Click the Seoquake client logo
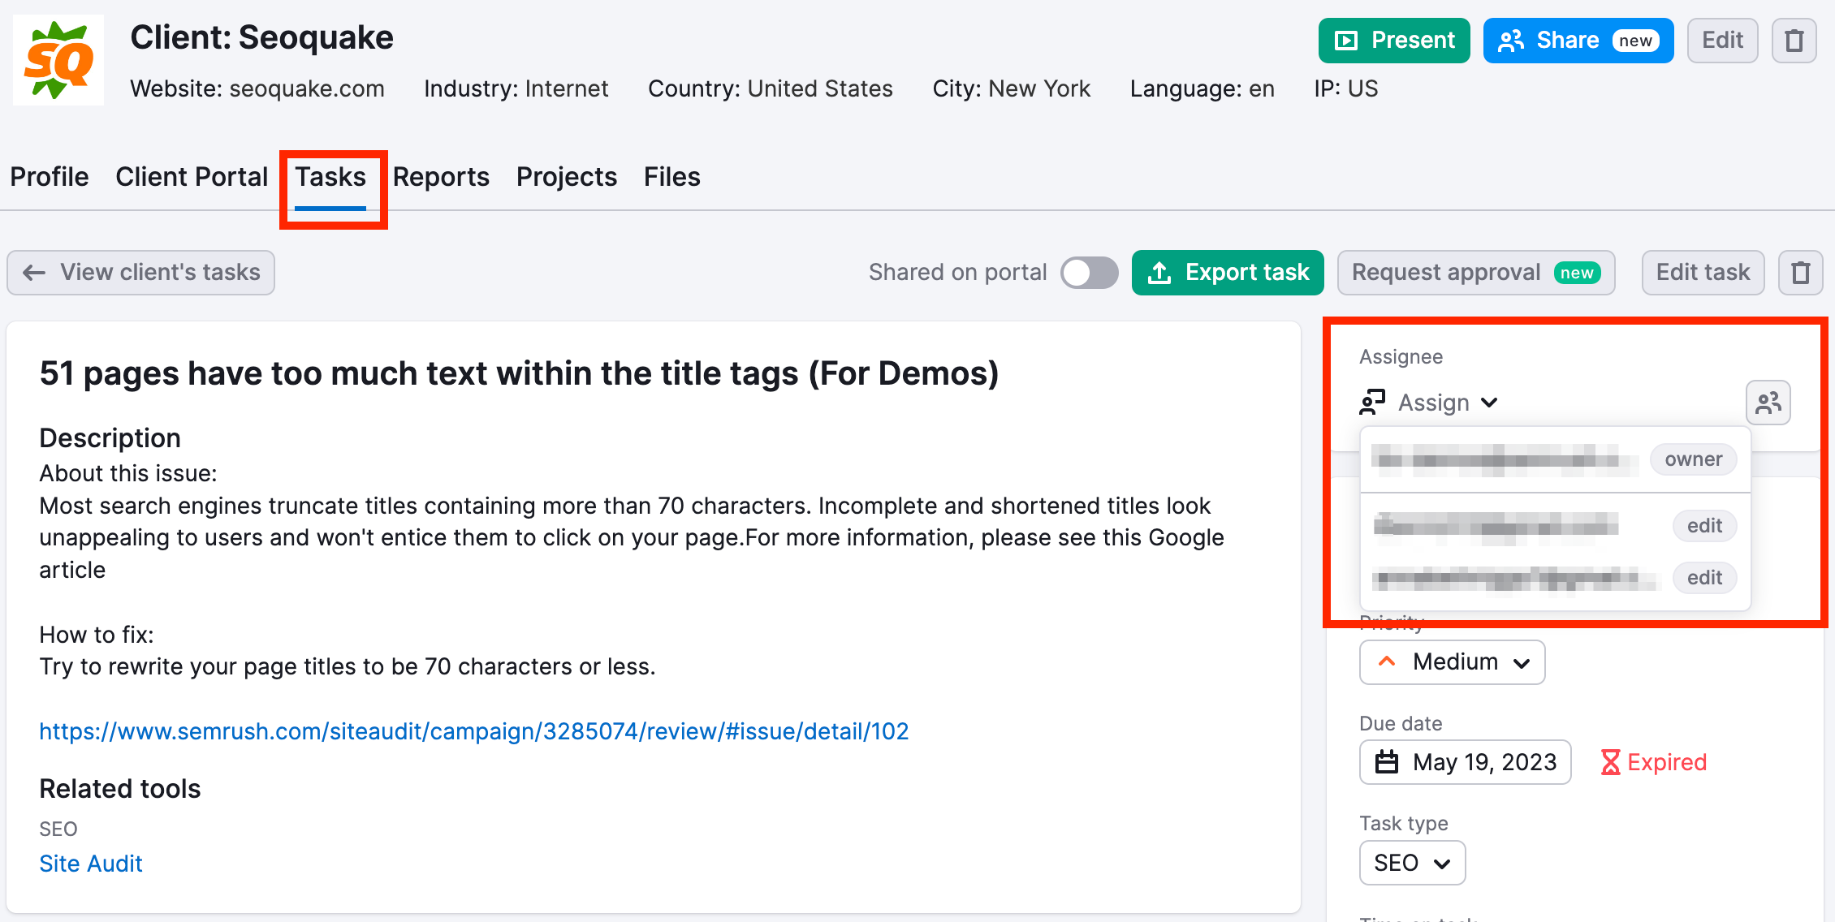The height and width of the screenshot is (922, 1835). [x=58, y=60]
